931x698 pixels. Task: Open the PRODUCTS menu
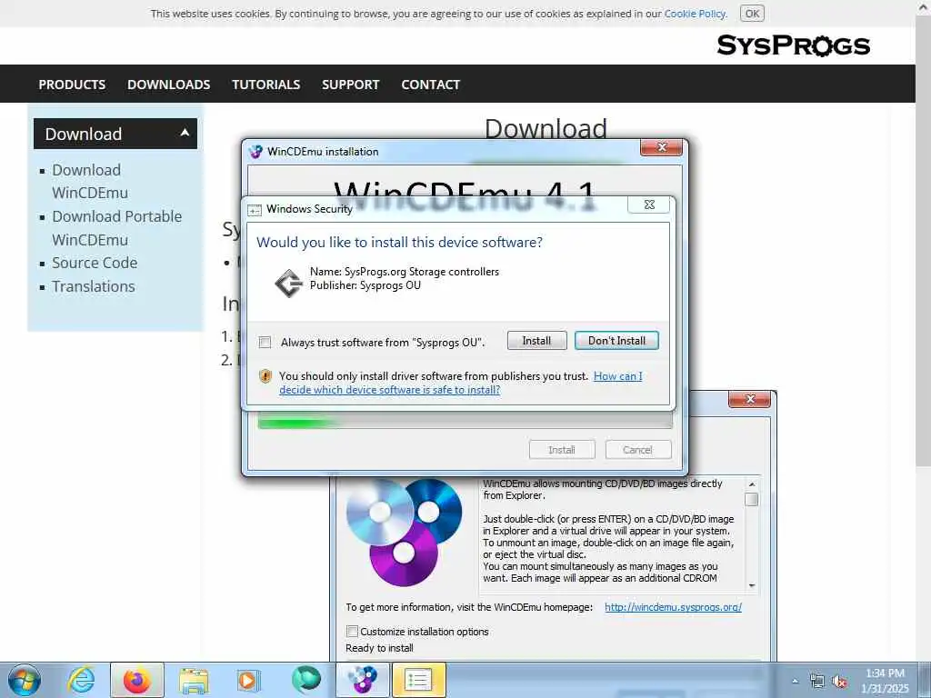[x=72, y=85]
